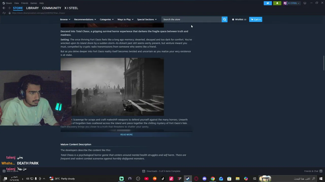Viewport: 325px width, 182px height.
Task: Reload the store page
Action: point(4,13)
